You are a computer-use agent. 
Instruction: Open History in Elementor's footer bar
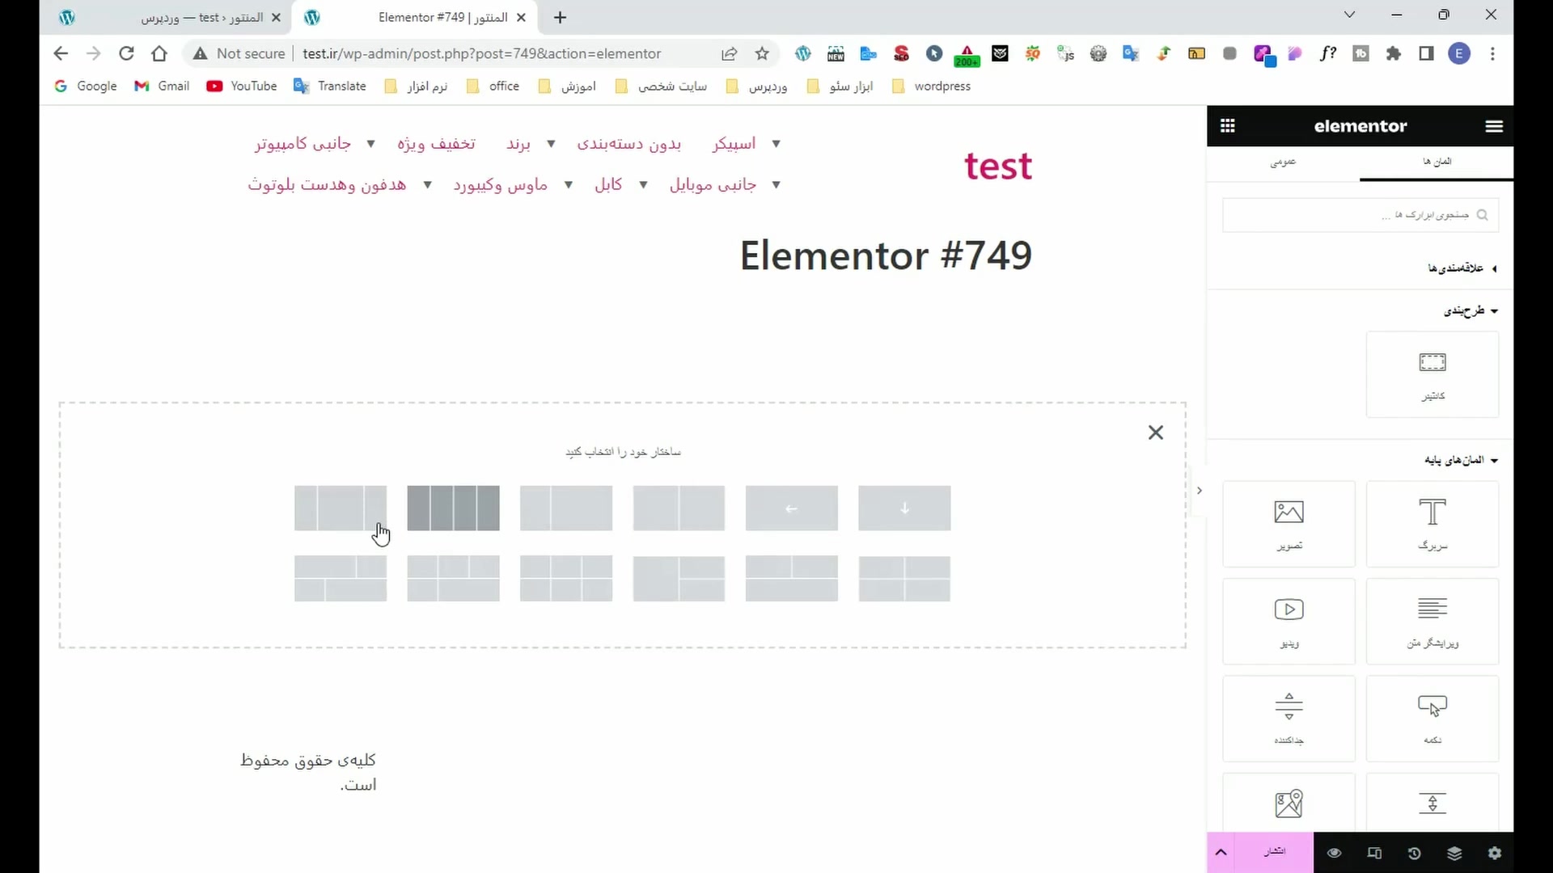[x=1414, y=853]
